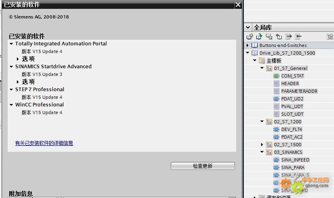Select the 03_SINAMICS folder label
This screenshot has height=198, width=334.
(x=288, y=152)
